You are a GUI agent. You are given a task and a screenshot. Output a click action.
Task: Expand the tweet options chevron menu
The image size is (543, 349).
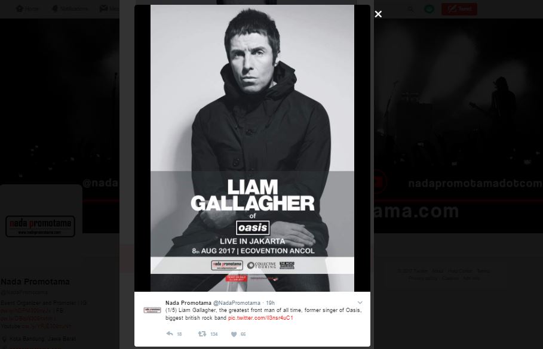point(360,302)
